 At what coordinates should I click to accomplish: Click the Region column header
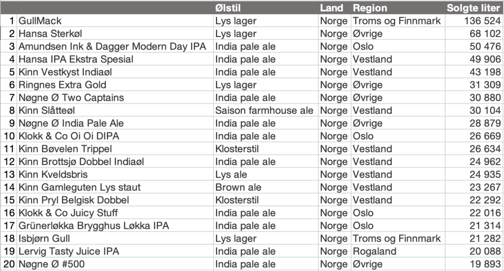[x=370, y=8]
